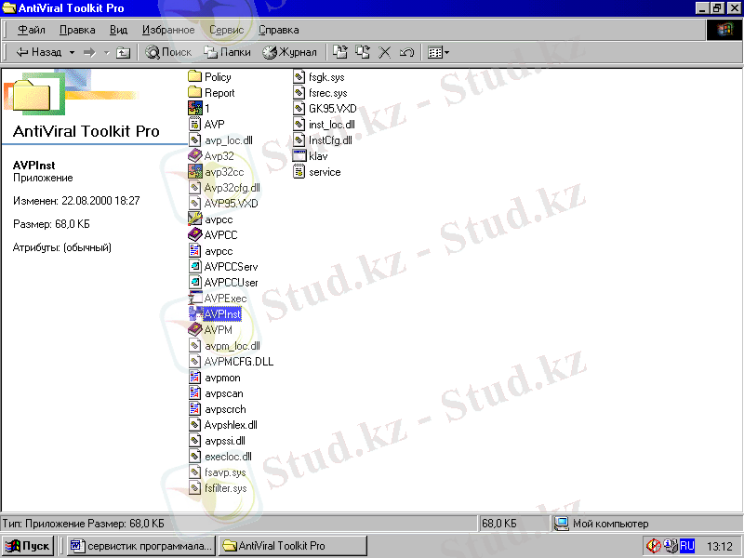
Task: Select execloc.dll file
Action: 220,457
